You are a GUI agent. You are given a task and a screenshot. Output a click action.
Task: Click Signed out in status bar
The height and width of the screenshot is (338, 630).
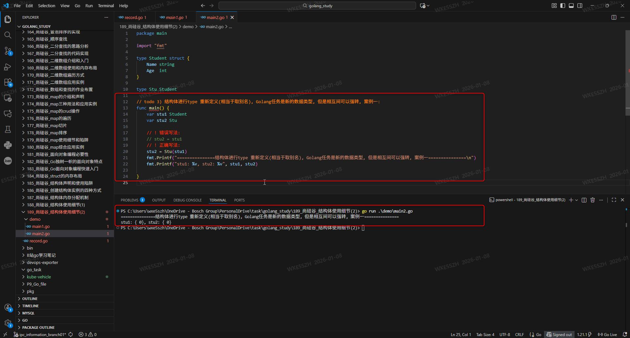(x=559, y=334)
